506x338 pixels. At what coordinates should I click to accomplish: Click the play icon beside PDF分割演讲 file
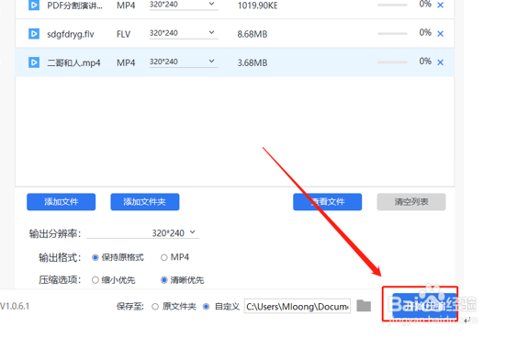coord(34,6)
